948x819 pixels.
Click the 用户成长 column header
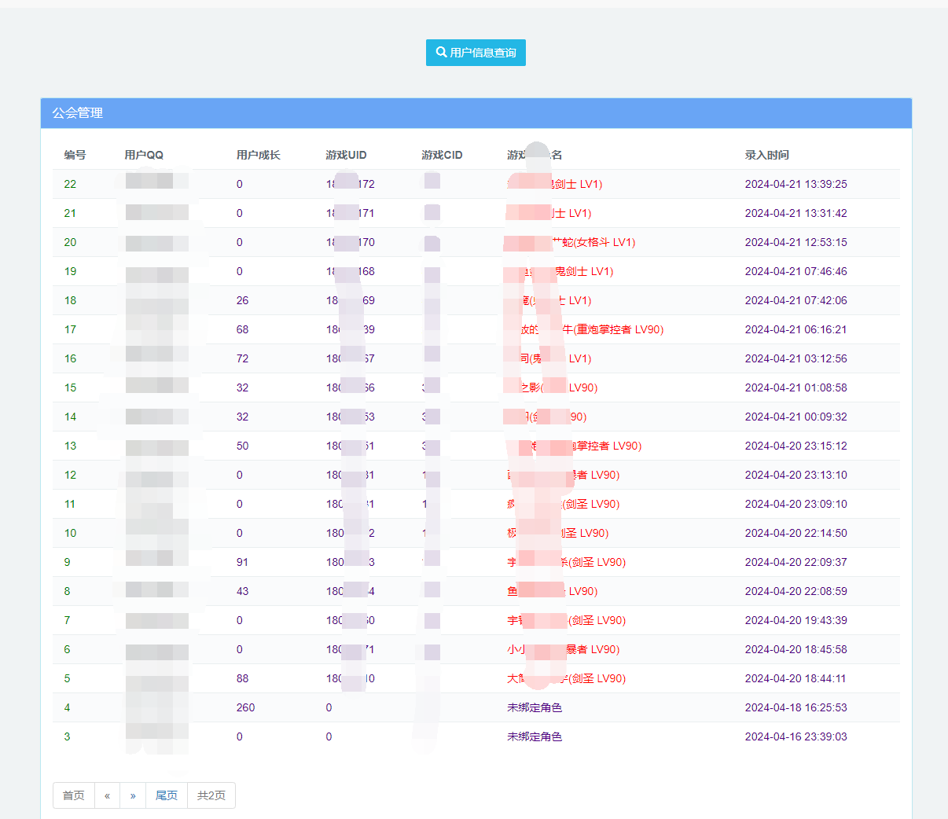(x=258, y=155)
